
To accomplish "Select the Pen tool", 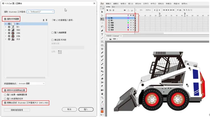I will click(x=102, y=31).
